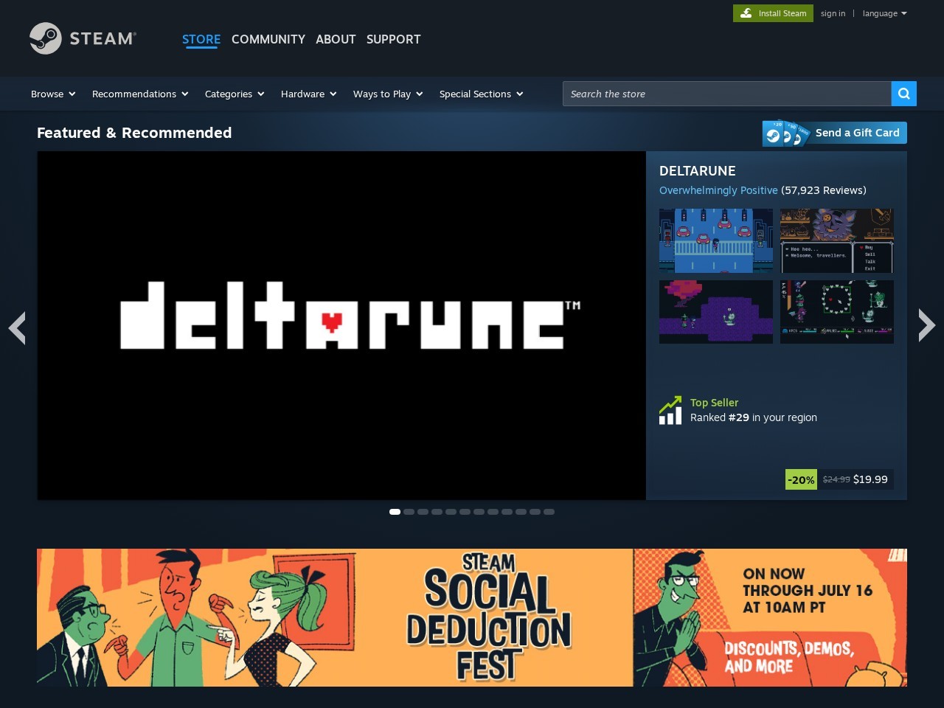This screenshot has height=708, width=944.
Task: Click download icon on Install Steam
Action: click(x=746, y=13)
